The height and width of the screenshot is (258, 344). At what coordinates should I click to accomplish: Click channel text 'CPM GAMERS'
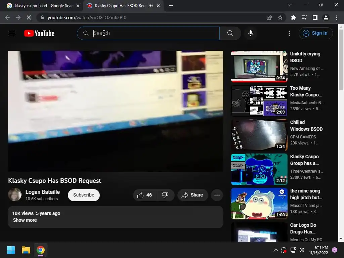303,137
